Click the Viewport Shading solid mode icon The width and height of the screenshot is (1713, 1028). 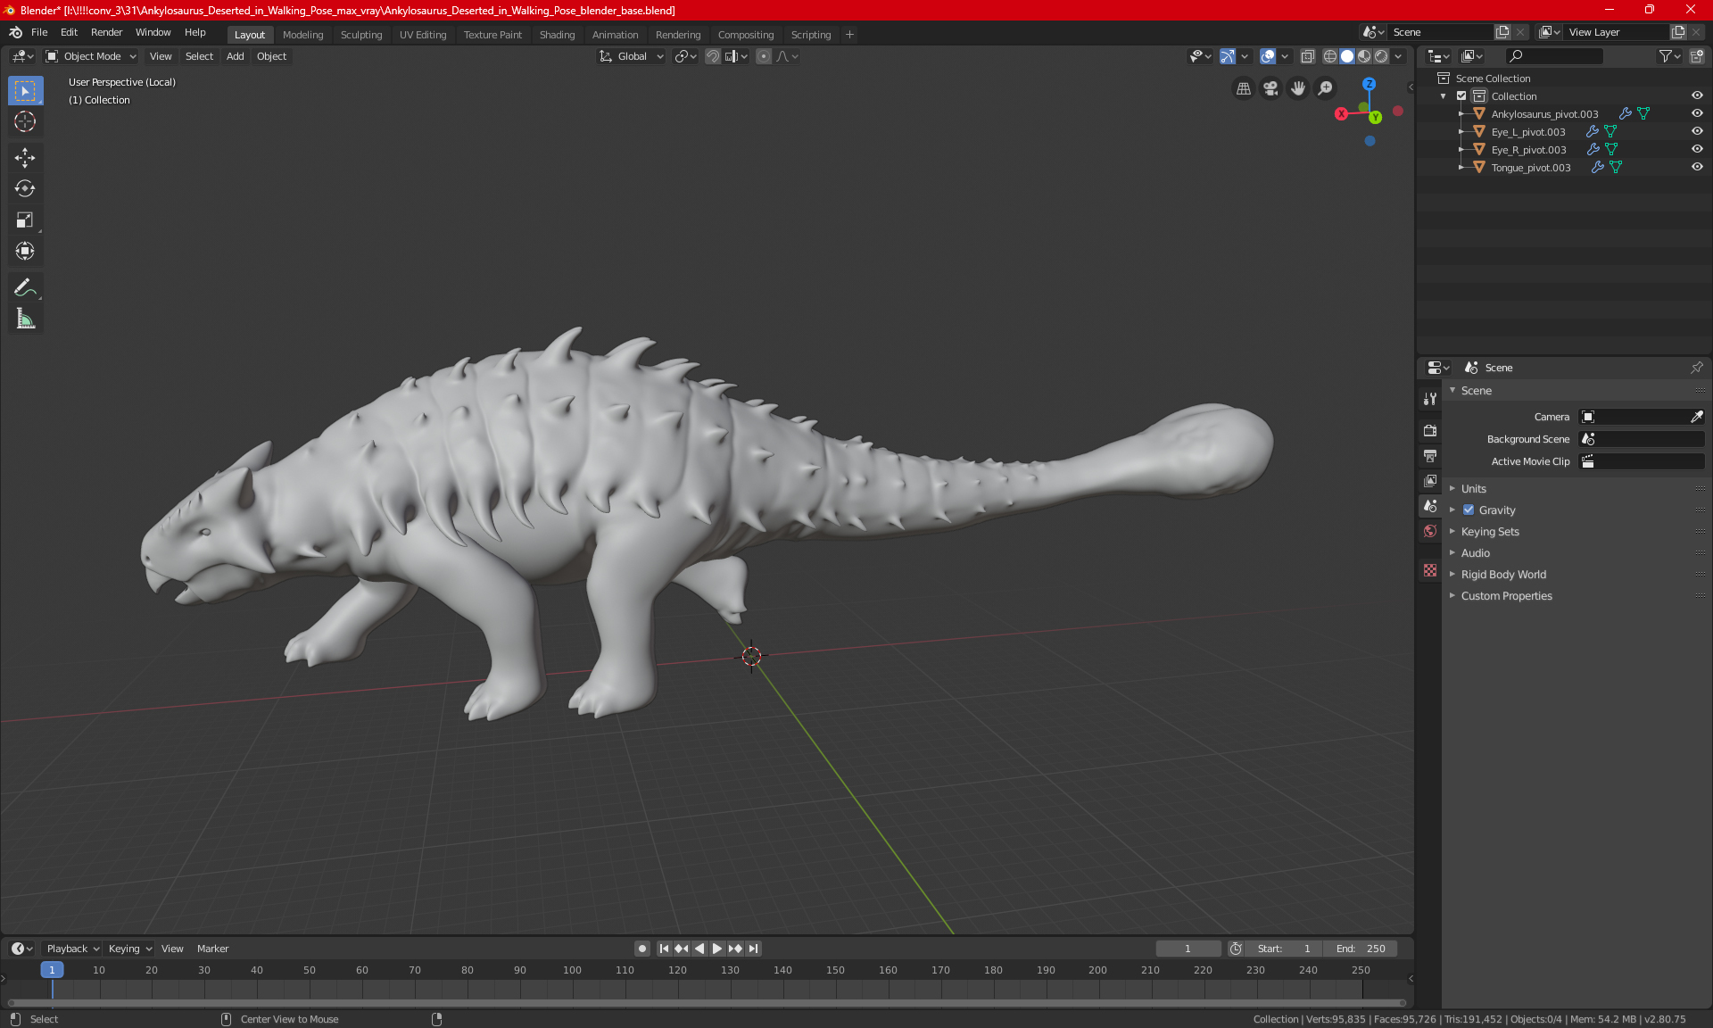coord(1347,56)
